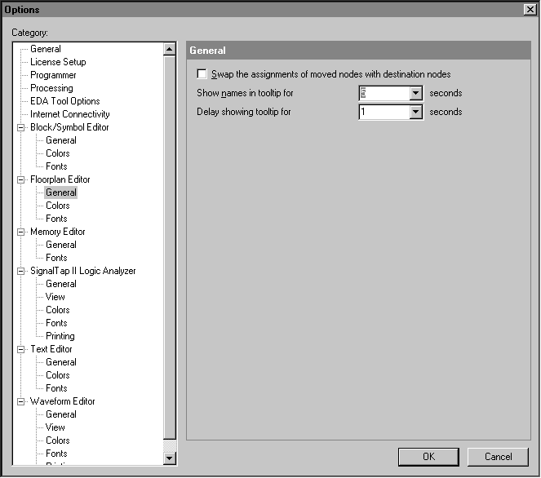This screenshot has height=478, width=541.
Task: Open EDA Tool Options category
Action: (65, 101)
